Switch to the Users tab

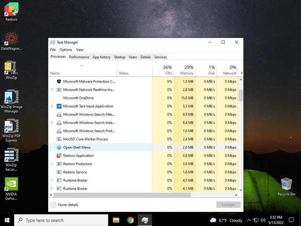point(133,57)
